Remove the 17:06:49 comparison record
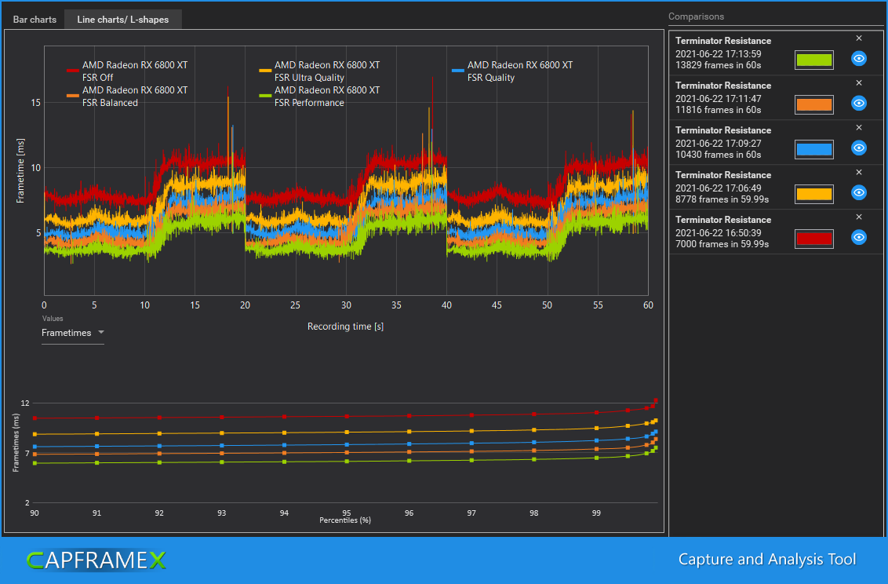Viewport: 888px width, 584px height. (x=858, y=172)
